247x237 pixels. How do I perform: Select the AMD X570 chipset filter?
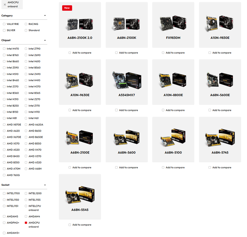[4, 144]
